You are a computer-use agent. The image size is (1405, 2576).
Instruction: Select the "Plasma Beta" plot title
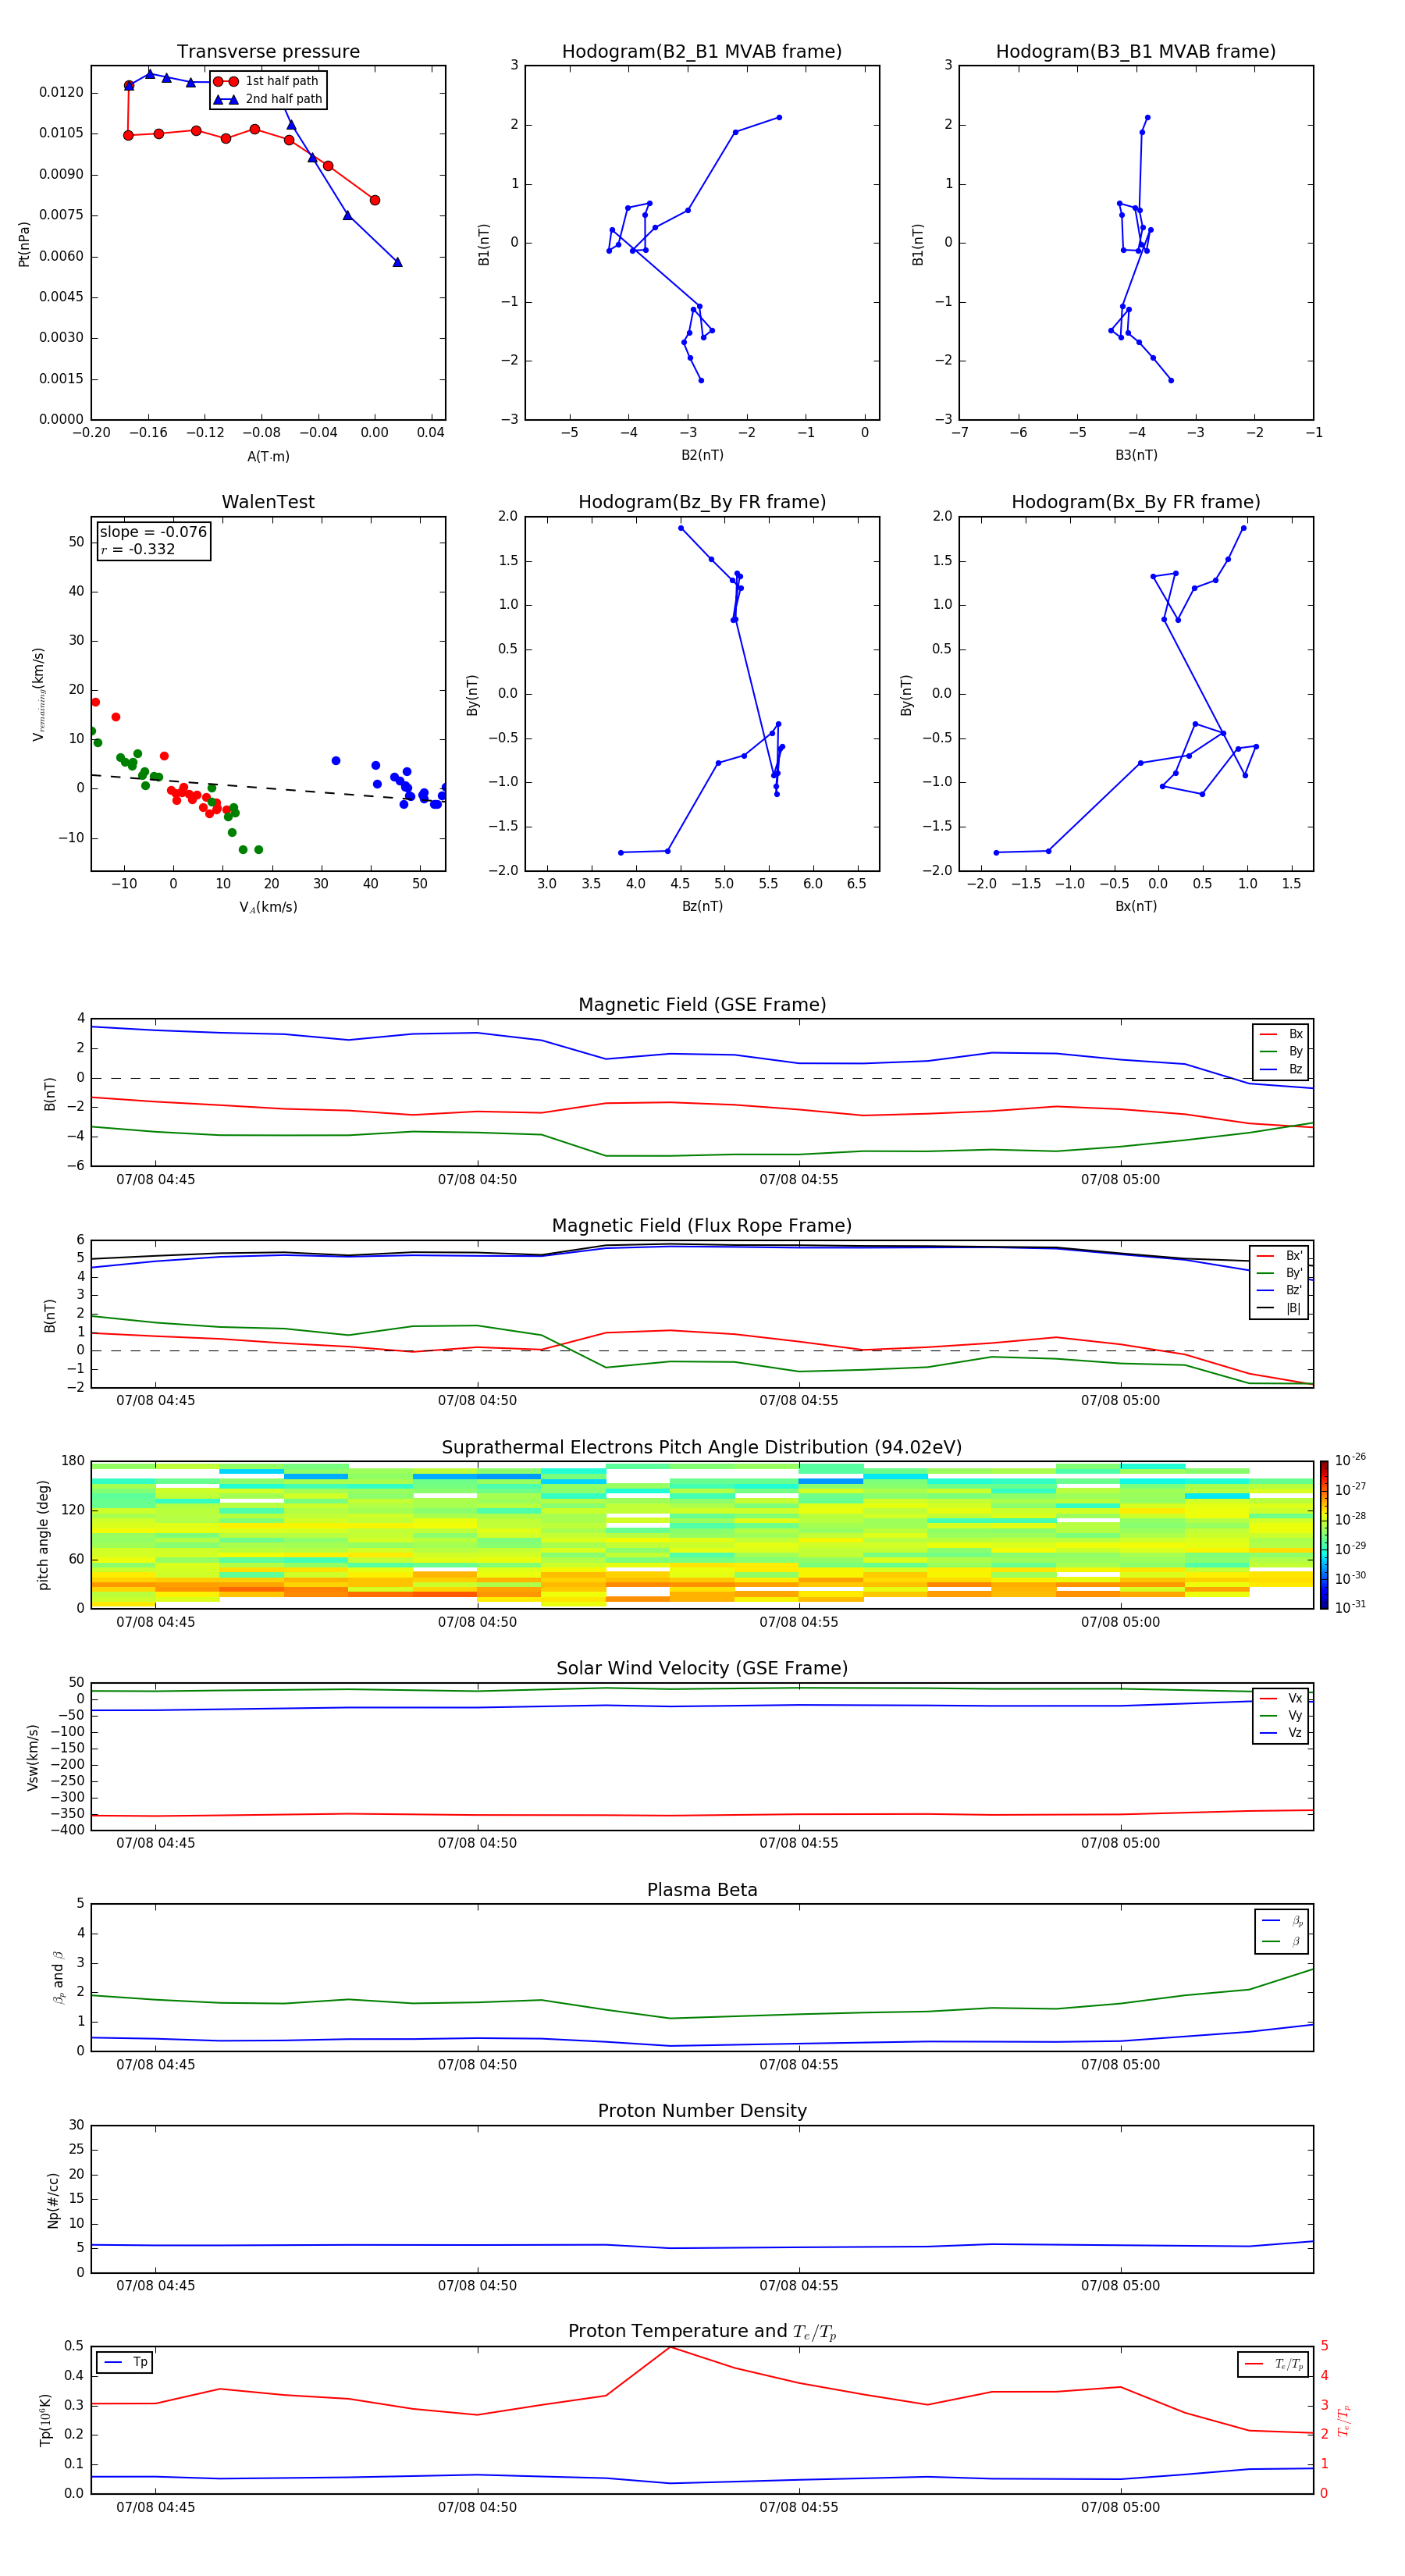coord(702,1890)
